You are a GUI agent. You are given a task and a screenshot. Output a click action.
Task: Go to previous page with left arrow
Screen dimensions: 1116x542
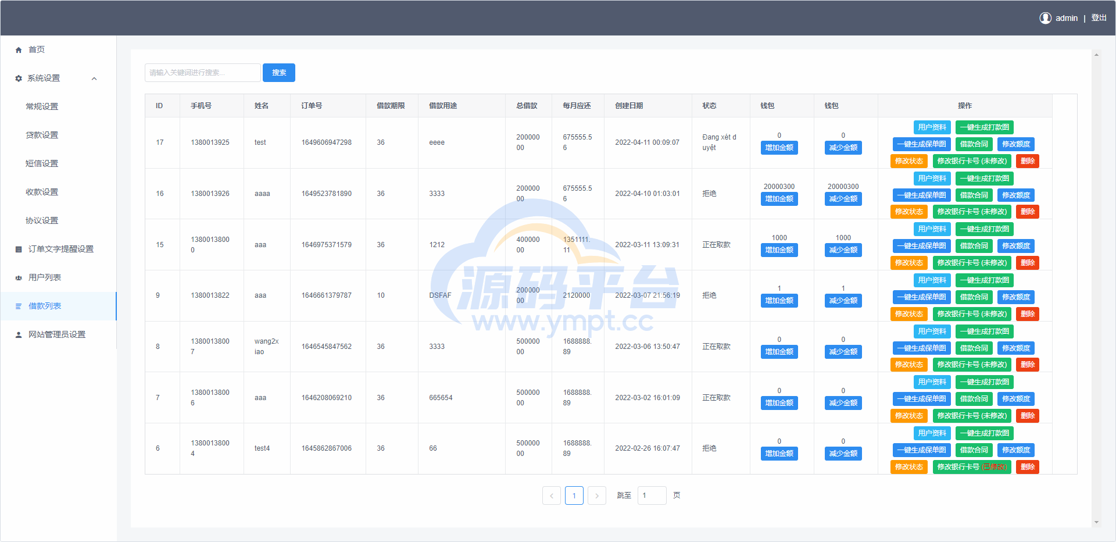point(552,495)
